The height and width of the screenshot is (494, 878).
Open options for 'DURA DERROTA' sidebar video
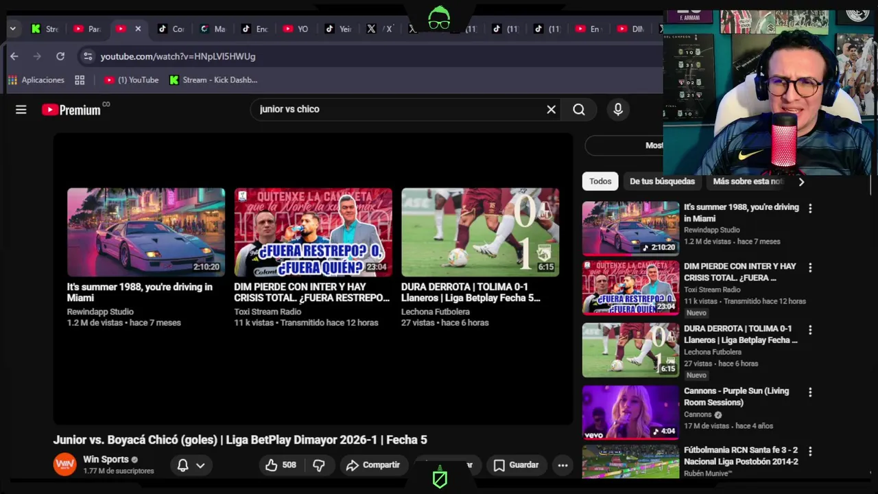click(810, 330)
